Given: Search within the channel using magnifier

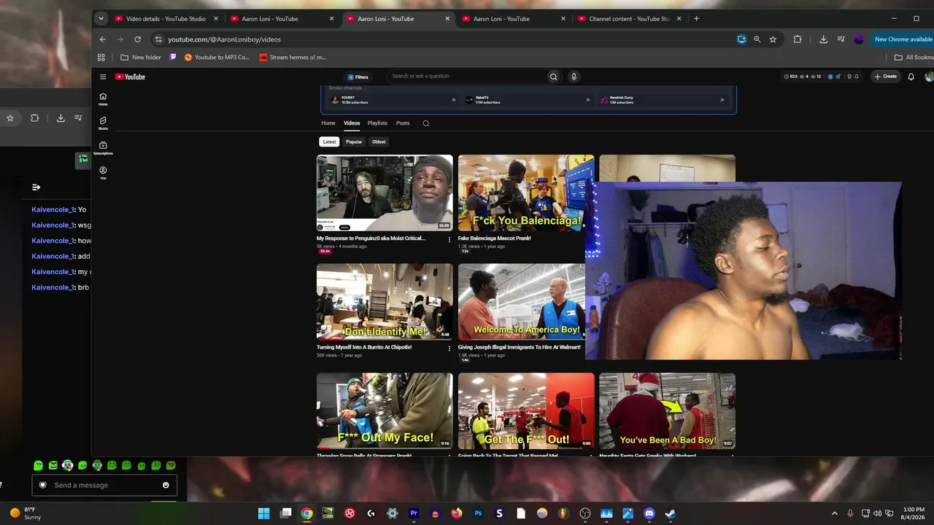Looking at the screenshot, I should click(x=426, y=123).
